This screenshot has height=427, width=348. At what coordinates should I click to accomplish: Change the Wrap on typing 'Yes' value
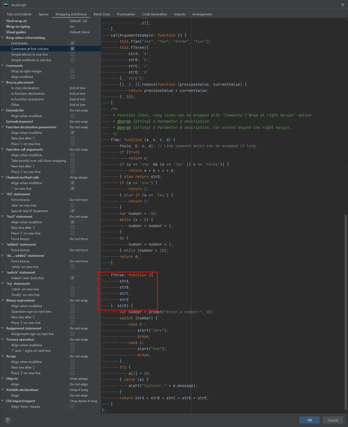coord(72,27)
